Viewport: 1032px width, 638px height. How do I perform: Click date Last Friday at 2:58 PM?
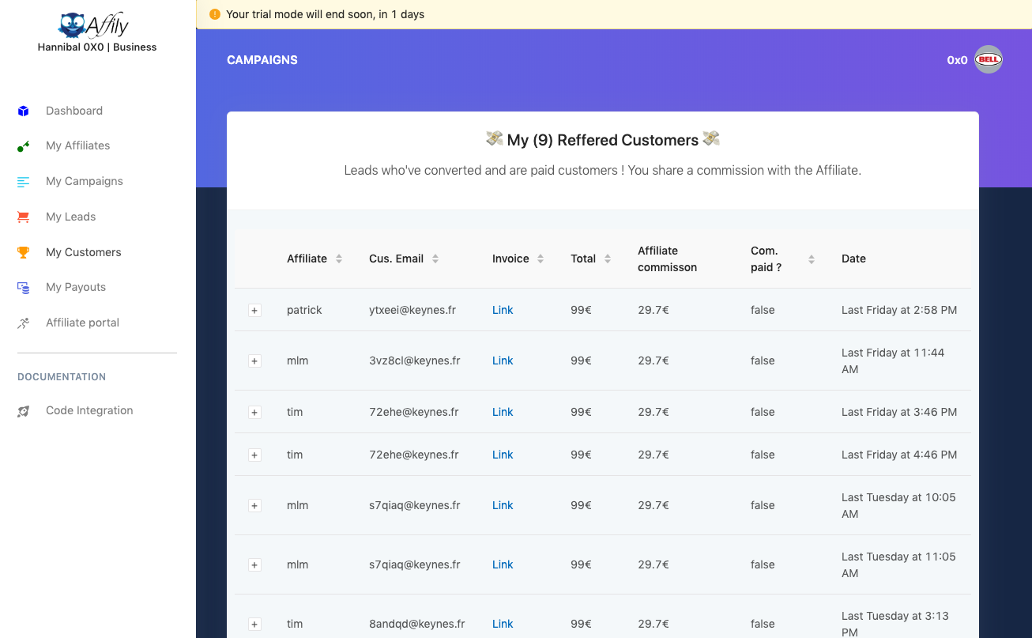click(899, 310)
